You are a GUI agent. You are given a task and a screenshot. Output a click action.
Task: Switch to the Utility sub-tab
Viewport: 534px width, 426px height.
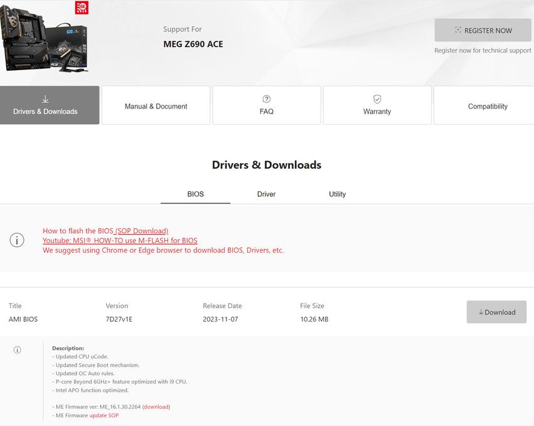pyautogui.click(x=337, y=194)
